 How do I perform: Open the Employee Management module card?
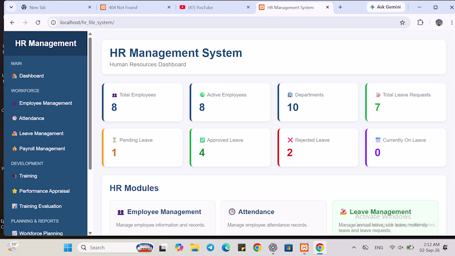tap(163, 218)
